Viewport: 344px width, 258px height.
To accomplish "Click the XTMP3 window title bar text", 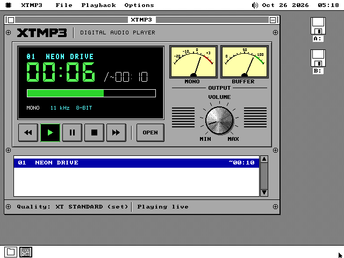I will pos(141,20).
